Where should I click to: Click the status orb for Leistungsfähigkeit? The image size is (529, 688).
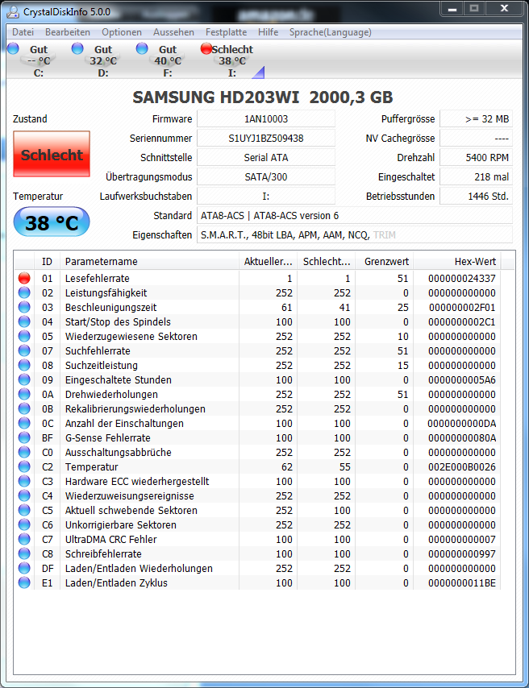24,292
